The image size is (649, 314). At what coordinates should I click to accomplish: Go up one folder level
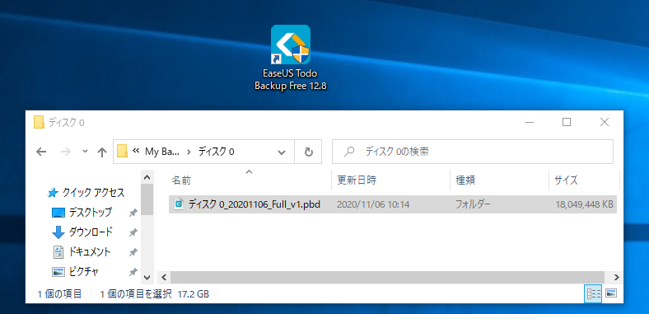102,152
